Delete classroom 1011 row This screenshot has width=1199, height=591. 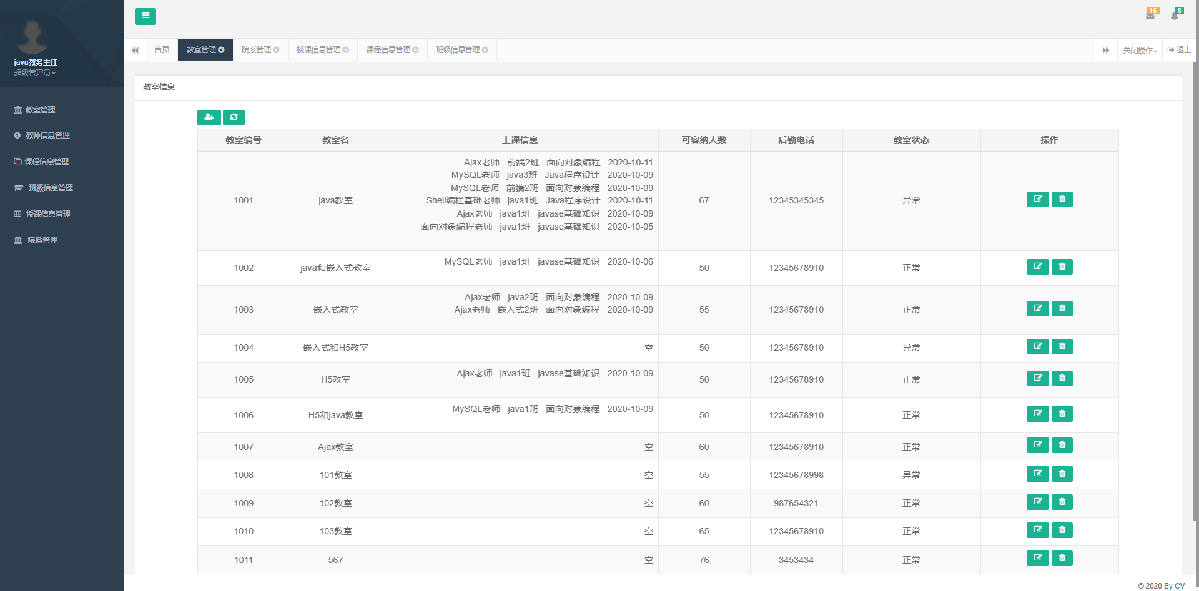click(1062, 559)
